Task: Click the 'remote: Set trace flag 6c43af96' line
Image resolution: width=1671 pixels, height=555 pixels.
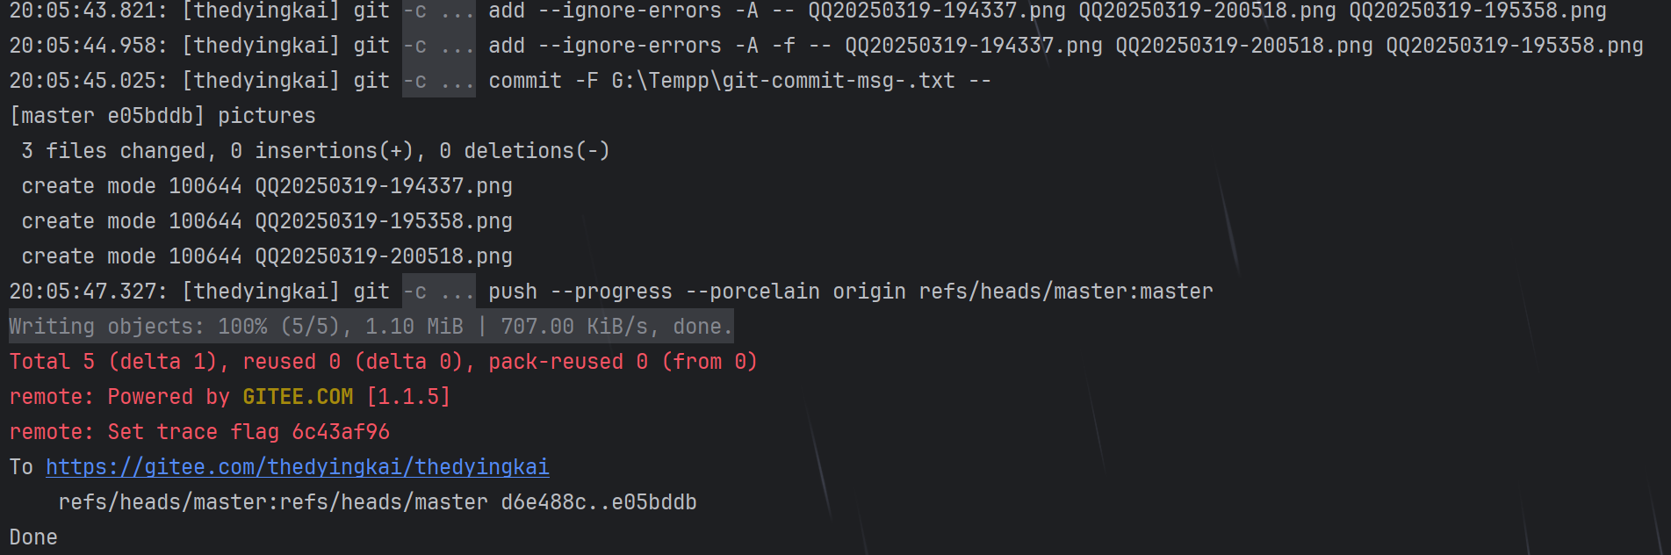Action: pyautogui.click(x=199, y=432)
